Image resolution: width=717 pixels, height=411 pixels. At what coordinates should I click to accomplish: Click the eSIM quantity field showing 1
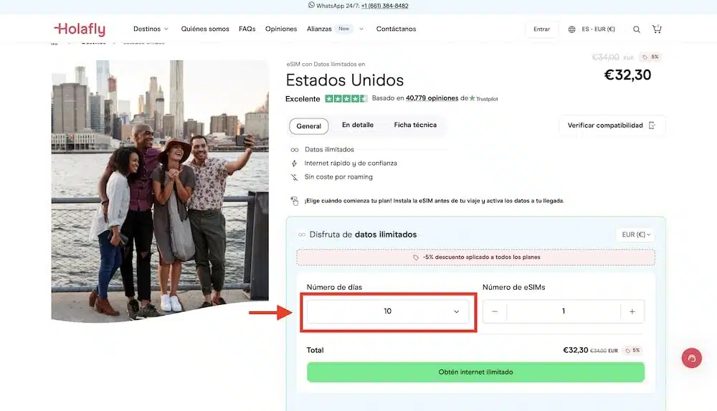tap(564, 312)
